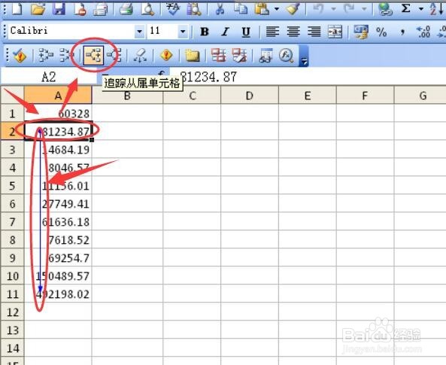The height and width of the screenshot is (365, 446).
Task: Click the Circle Invalid Data icon
Action: pyautogui.click(x=218, y=55)
